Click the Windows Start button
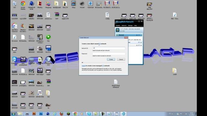Screen dimensions: 207x116 tap(13, 114)
